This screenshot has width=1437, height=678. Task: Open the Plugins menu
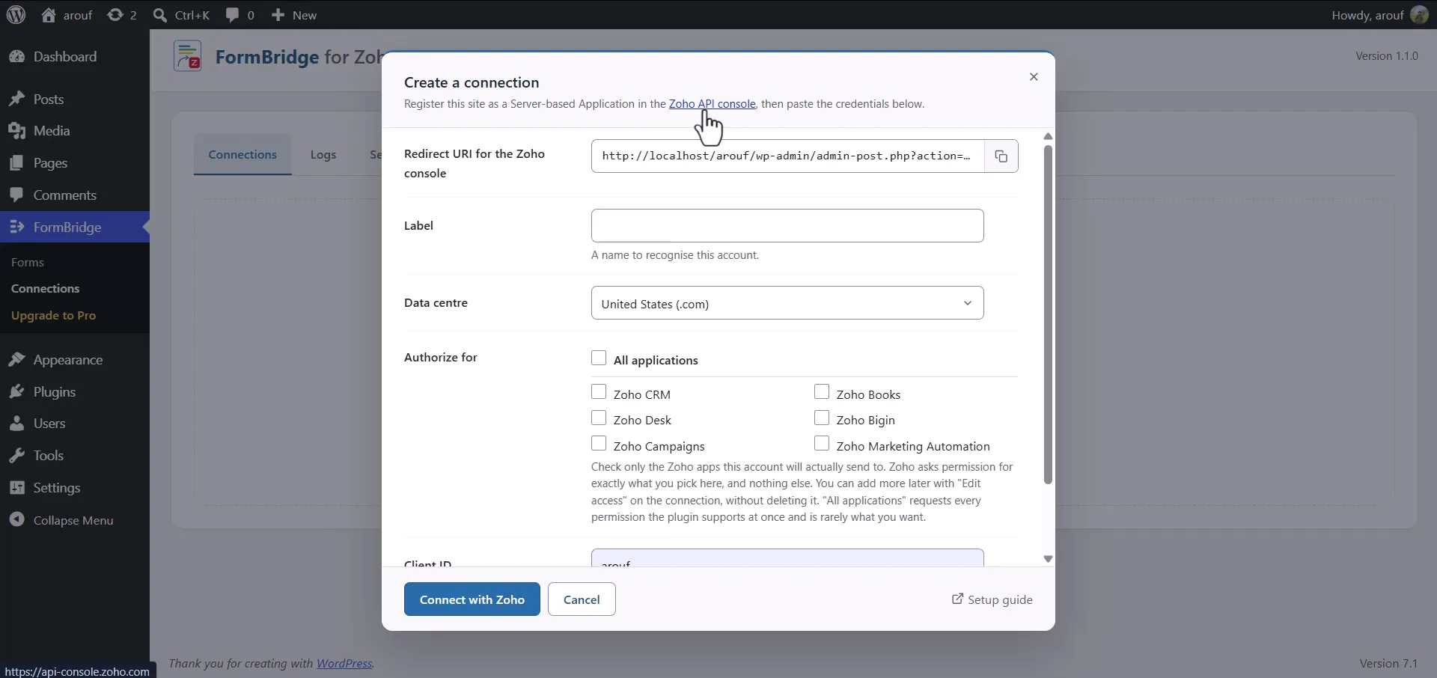point(75,392)
